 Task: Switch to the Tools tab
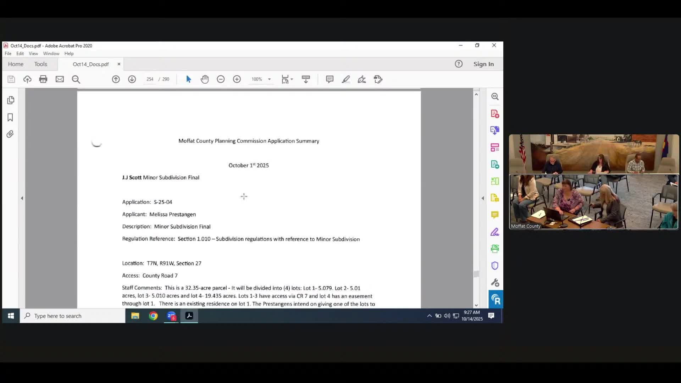pyautogui.click(x=40, y=64)
